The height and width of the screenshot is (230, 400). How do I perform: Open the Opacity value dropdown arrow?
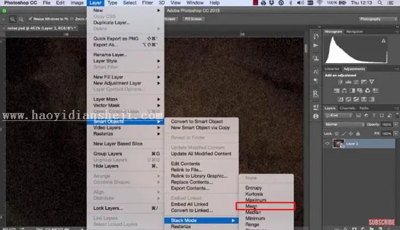coord(395,124)
